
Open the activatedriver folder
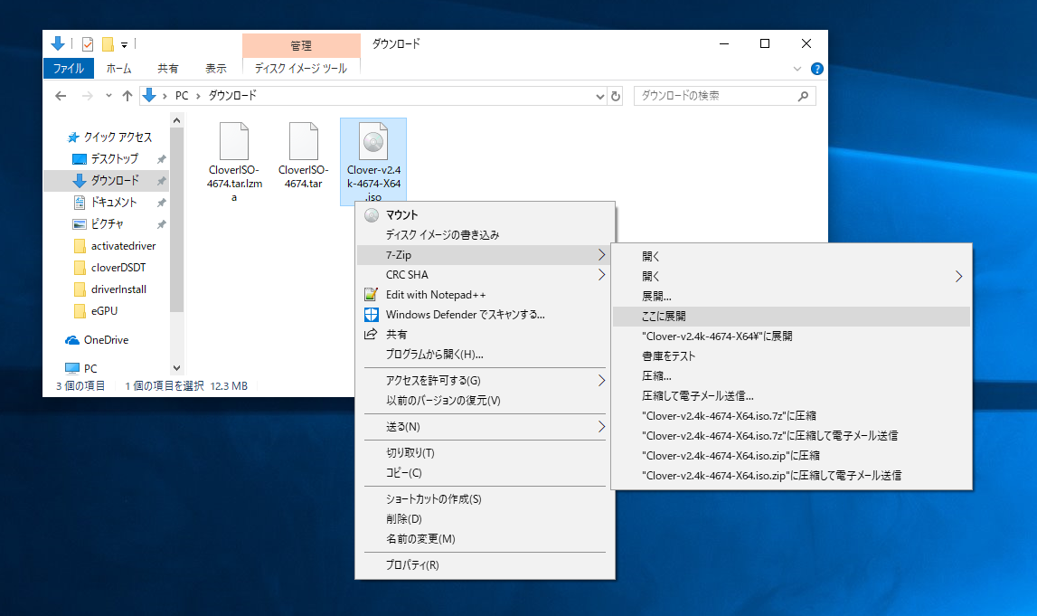[x=115, y=246]
